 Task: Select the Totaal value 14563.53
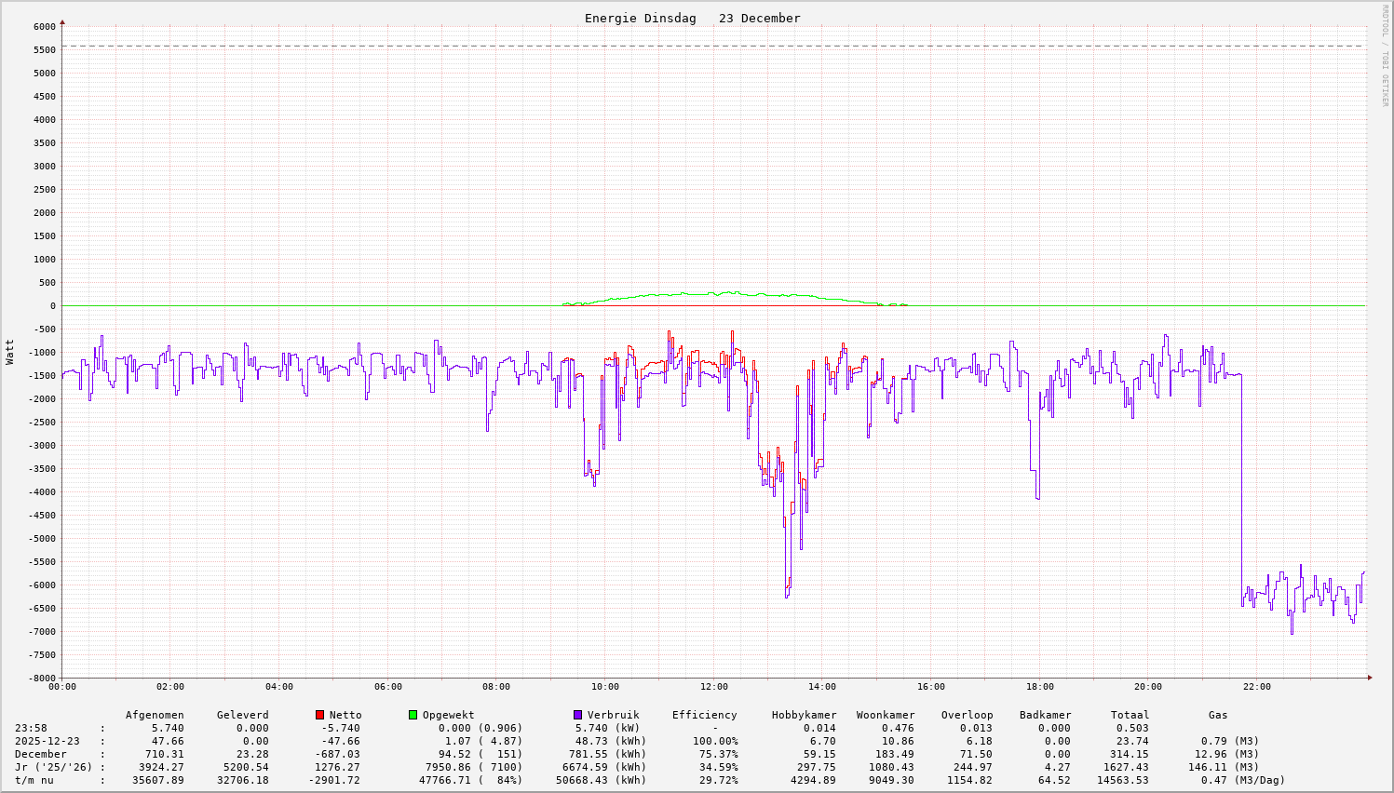pos(1122,781)
